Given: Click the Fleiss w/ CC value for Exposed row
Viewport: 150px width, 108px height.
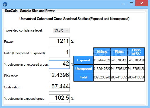Looking at the screenshot, I should click(x=136, y=60).
